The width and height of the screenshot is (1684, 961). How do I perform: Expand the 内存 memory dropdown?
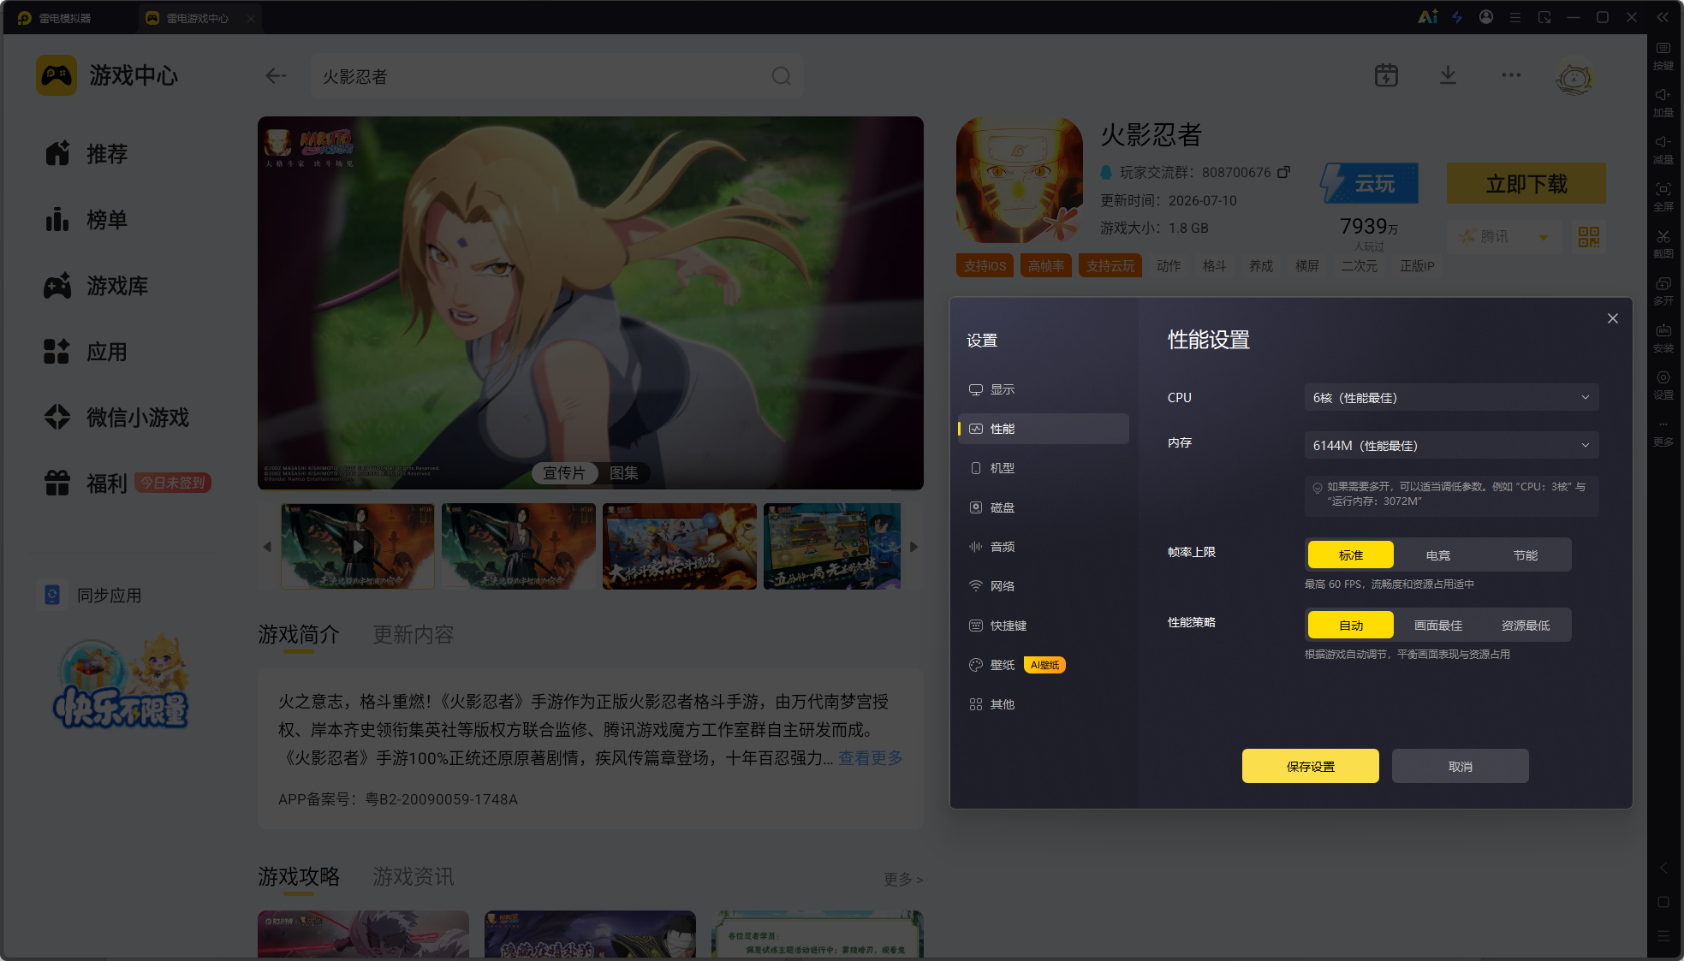[x=1451, y=446]
